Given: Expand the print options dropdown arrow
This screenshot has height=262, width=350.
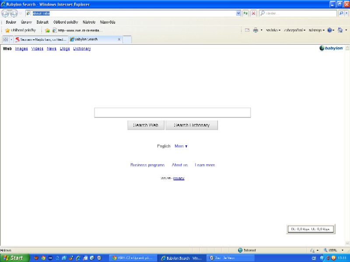Looking at the screenshot, I should (261, 30).
